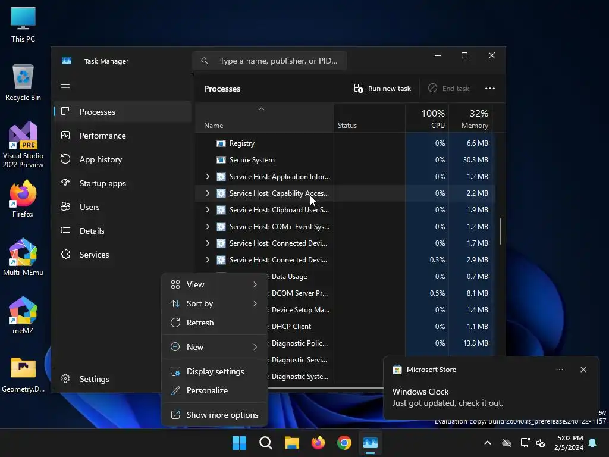609x457 pixels.
Task: Click the Startup apps gauge icon
Action: [65, 183]
